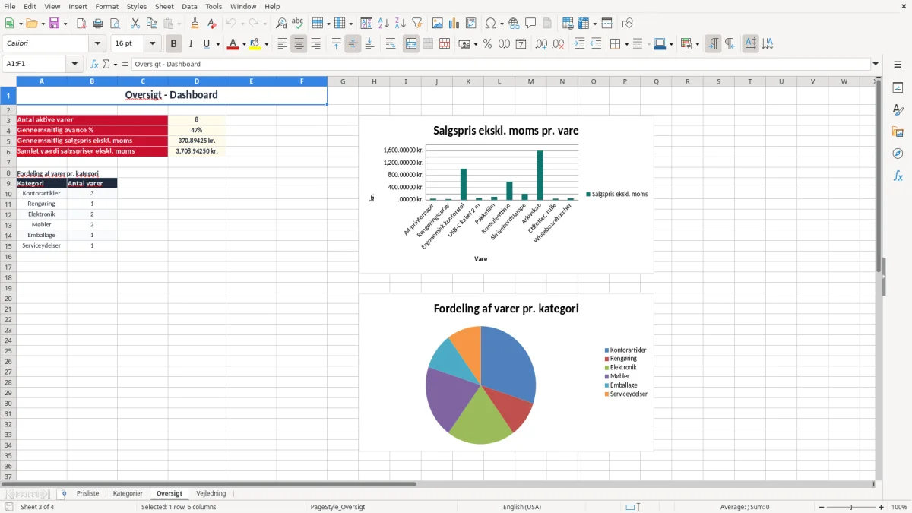Click the Copy icon

[x=152, y=24]
